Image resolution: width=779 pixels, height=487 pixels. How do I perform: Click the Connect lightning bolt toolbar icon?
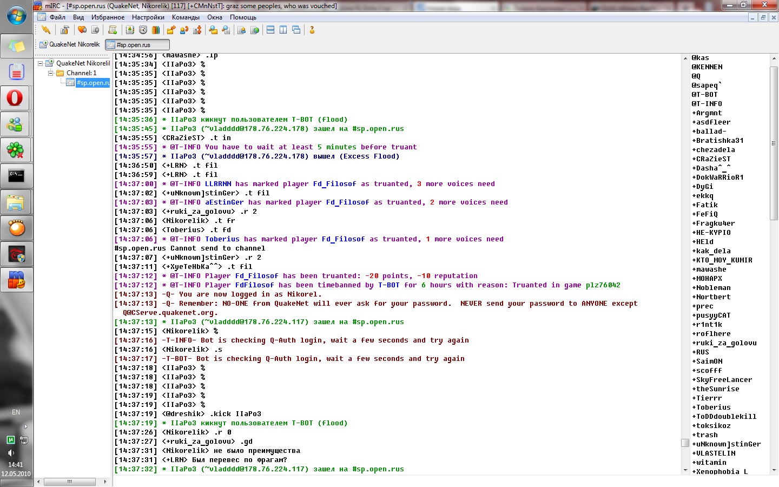click(x=46, y=30)
